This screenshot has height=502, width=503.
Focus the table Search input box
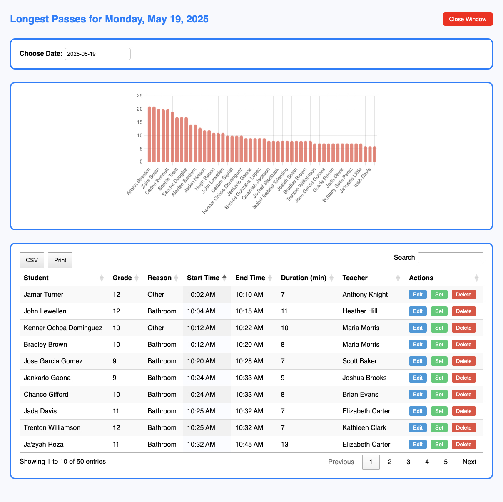click(451, 258)
